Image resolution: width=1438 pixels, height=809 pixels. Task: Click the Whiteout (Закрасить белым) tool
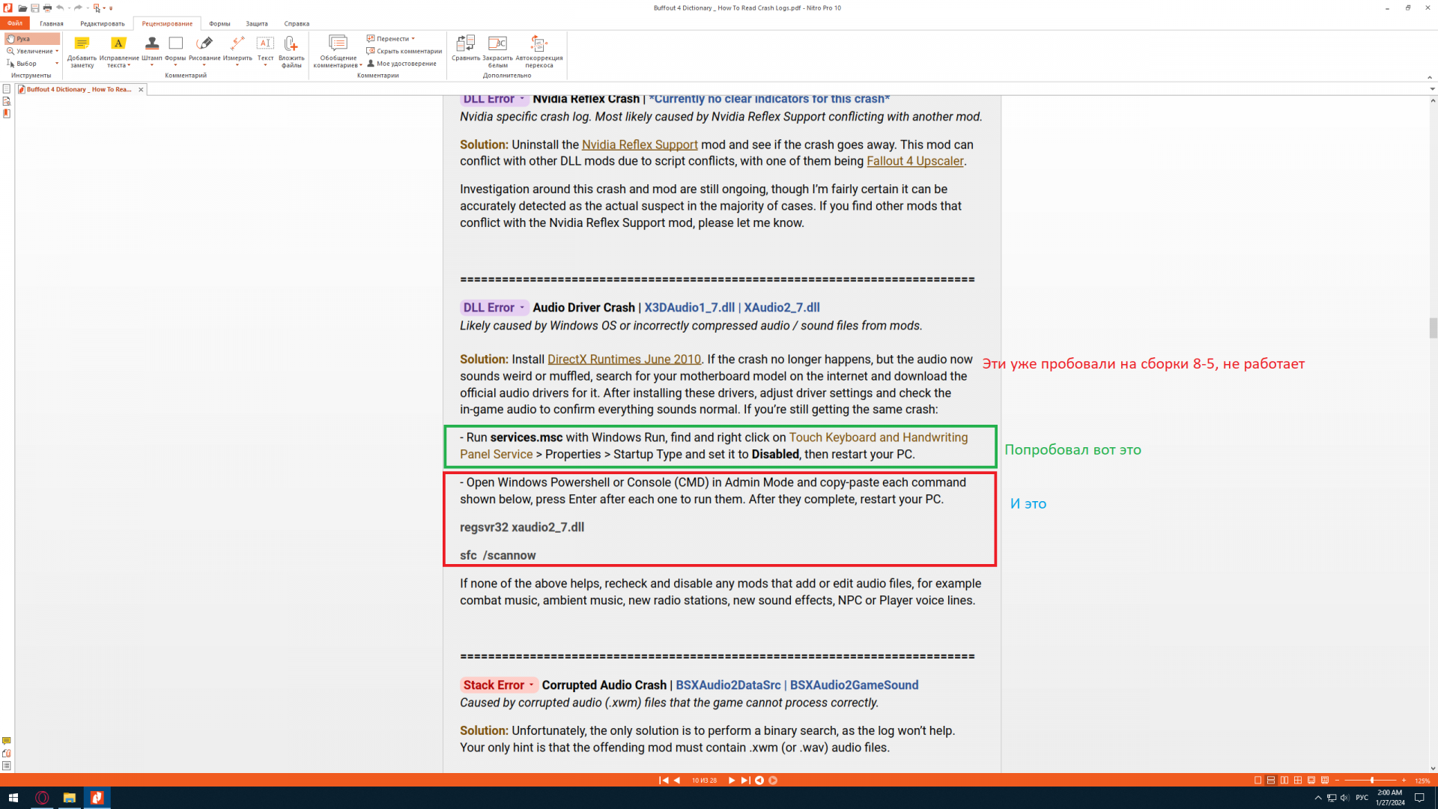497,44
